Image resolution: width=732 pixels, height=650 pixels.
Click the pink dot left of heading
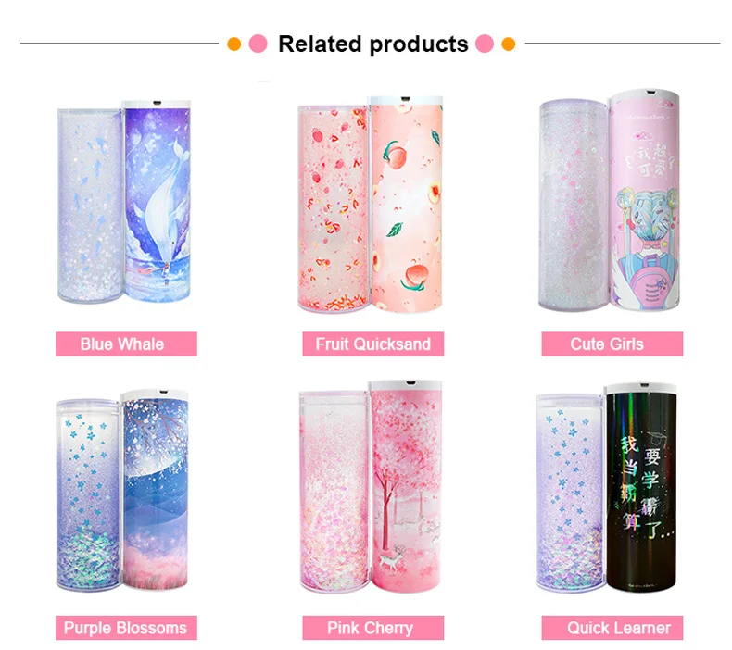(259, 44)
